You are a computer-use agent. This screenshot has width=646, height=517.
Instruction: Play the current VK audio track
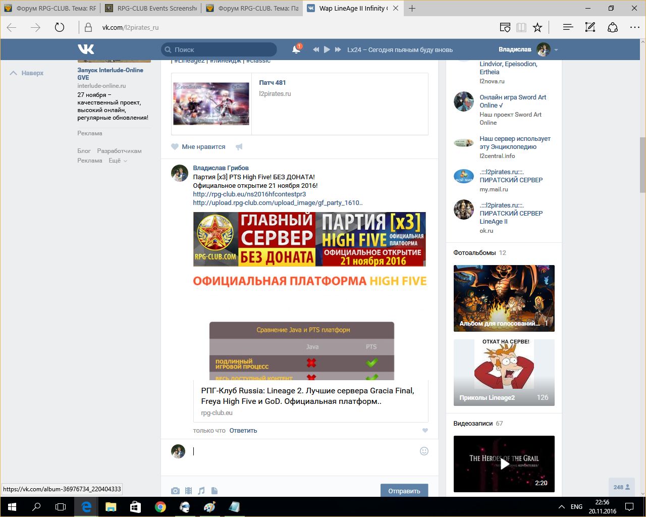pyautogui.click(x=327, y=49)
